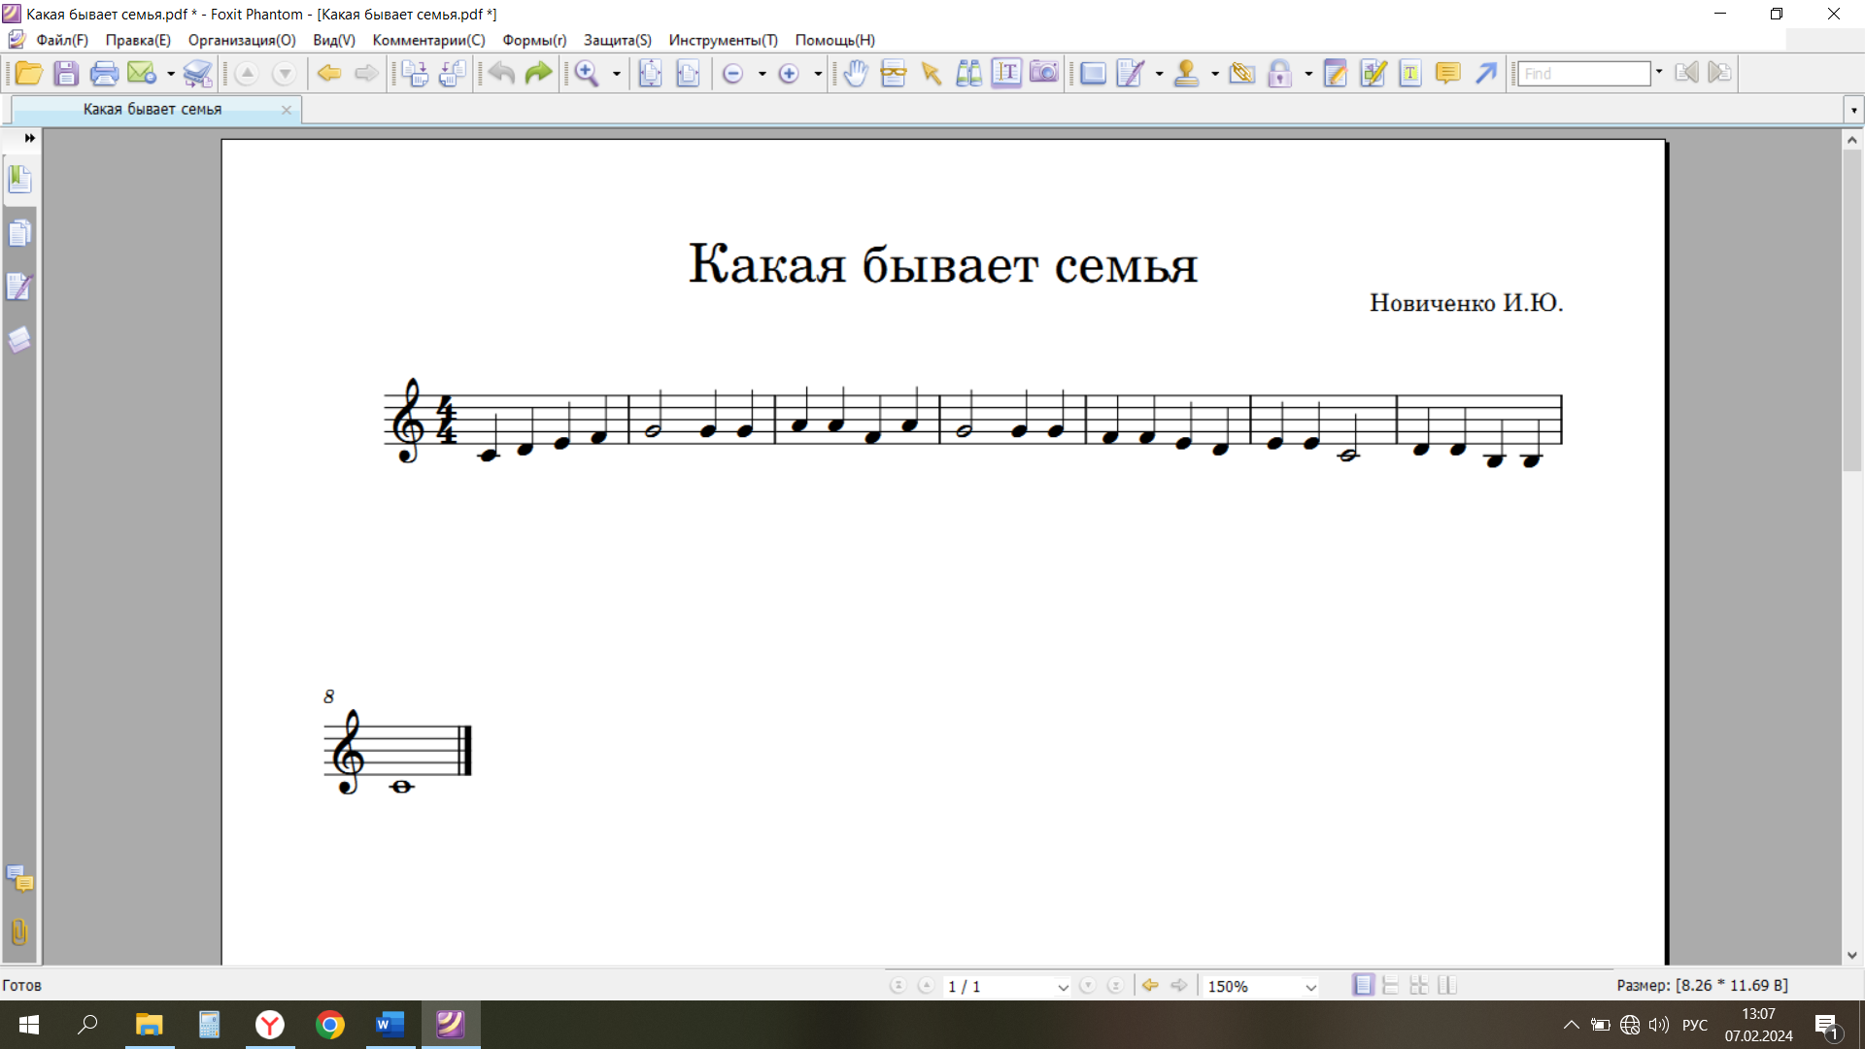
Task: Click the Snapshot camera tool
Action: 1043,73
